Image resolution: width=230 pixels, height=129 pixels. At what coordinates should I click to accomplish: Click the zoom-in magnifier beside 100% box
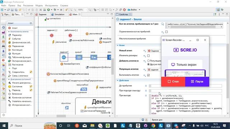coord(89,10)
